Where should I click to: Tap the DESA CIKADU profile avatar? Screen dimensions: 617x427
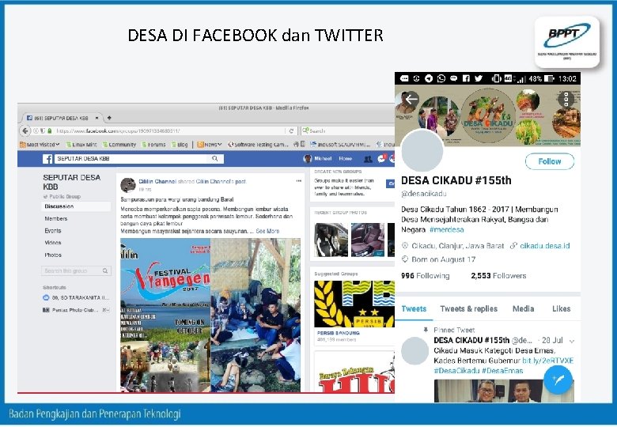[x=422, y=150]
